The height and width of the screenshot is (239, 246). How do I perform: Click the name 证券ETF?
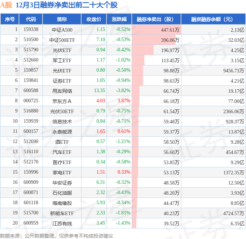[62, 81]
